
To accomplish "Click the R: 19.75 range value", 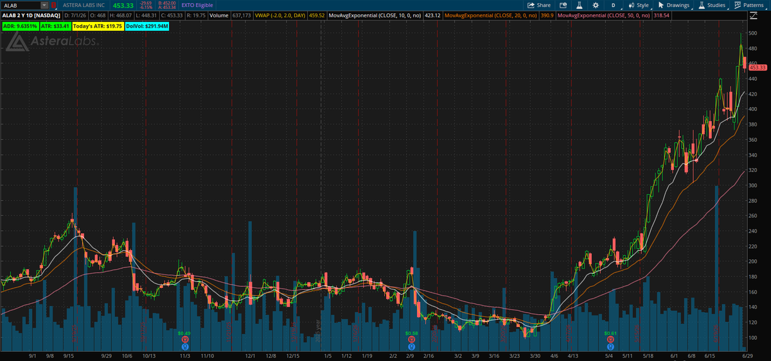I will (x=196, y=15).
